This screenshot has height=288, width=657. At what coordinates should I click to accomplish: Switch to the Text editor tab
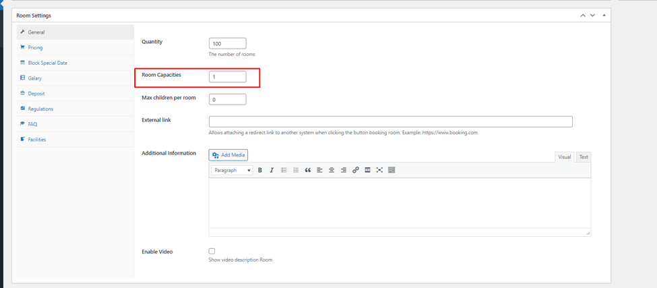(x=584, y=157)
